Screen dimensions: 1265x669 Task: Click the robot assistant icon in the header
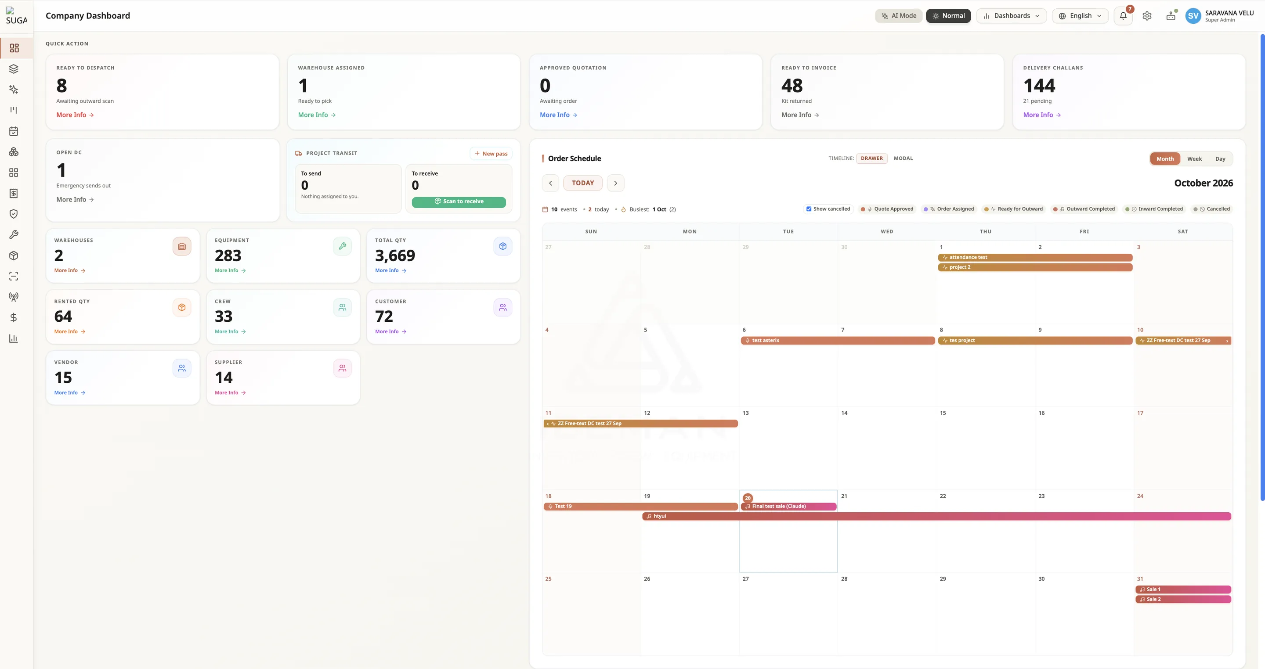click(1171, 16)
